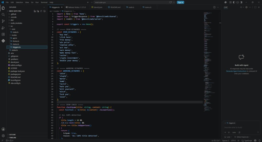
Task: Click the Generate Agent Instructions link
Action: coord(236,71)
